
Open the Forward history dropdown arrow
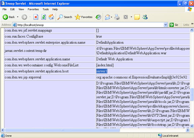[x=30, y=17]
